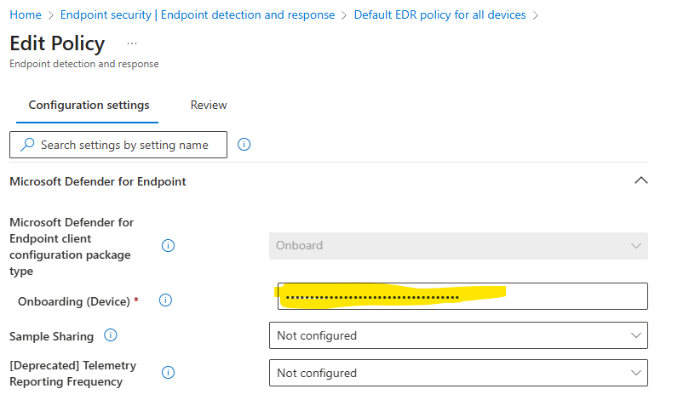
Task: Open the ellipsis menu beside Edit Policy
Action: (132, 43)
